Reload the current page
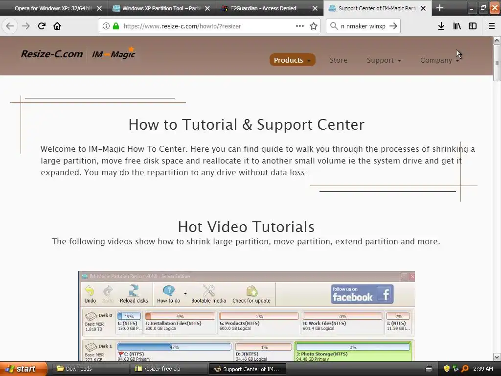The height and width of the screenshot is (376, 501). (x=42, y=26)
